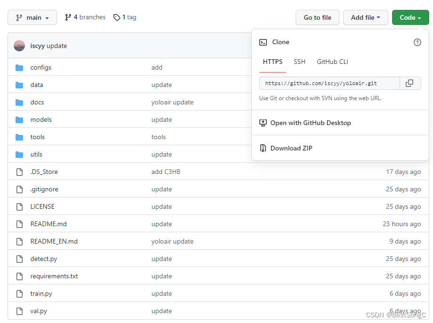The image size is (433, 323).
Task: Click the utils folder icon
Action: click(x=19, y=155)
